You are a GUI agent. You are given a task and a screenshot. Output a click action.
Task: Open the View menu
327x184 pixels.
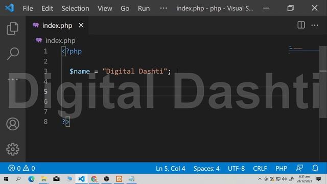[x=105, y=8]
